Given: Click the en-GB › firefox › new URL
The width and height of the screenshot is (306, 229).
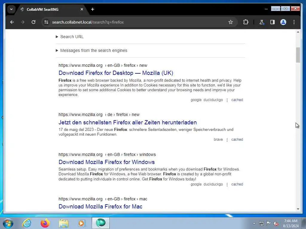Looking at the screenshot, I should [x=103, y=65].
